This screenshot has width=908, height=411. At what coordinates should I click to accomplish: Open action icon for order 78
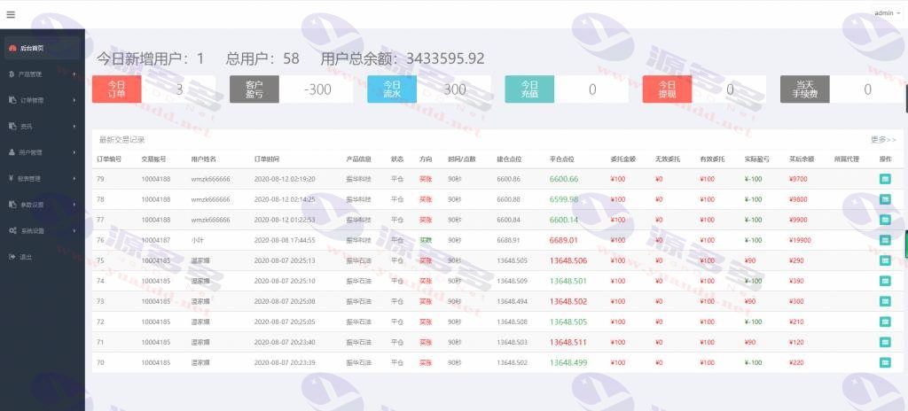point(885,199)
